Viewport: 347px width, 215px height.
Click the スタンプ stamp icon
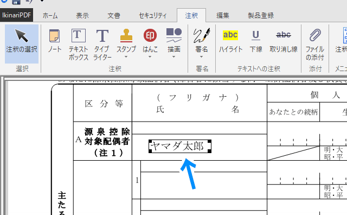(126, 35)
